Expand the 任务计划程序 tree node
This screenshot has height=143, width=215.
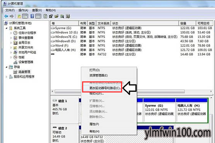11,33
